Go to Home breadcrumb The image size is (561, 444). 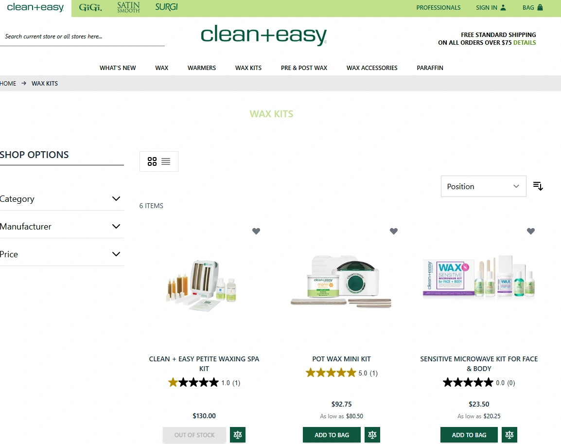pos(8,83)
